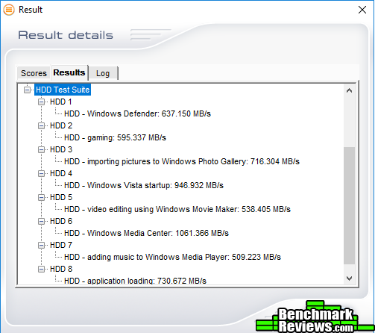Screen dimensions: 375x333
Task: Collapse the HDD 8 node
Action: point(41,269)
